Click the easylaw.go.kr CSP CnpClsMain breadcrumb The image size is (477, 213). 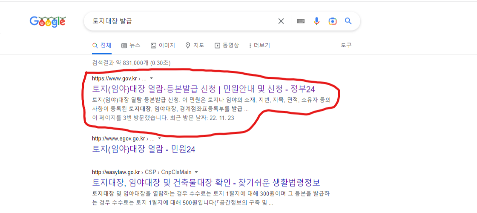142,172
